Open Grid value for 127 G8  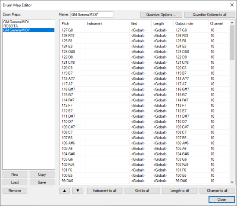click(x=138, y=30)
